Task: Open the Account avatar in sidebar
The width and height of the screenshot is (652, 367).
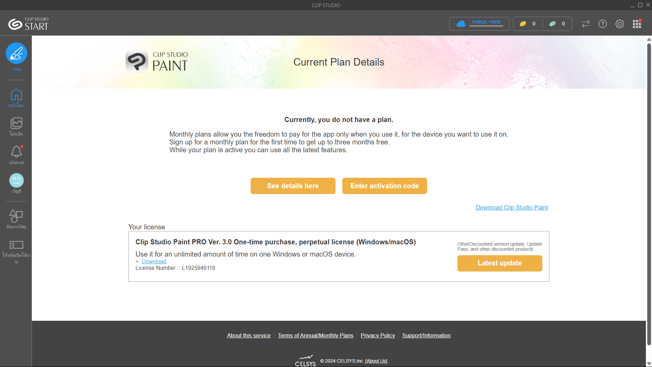Action: pos(16,180)
